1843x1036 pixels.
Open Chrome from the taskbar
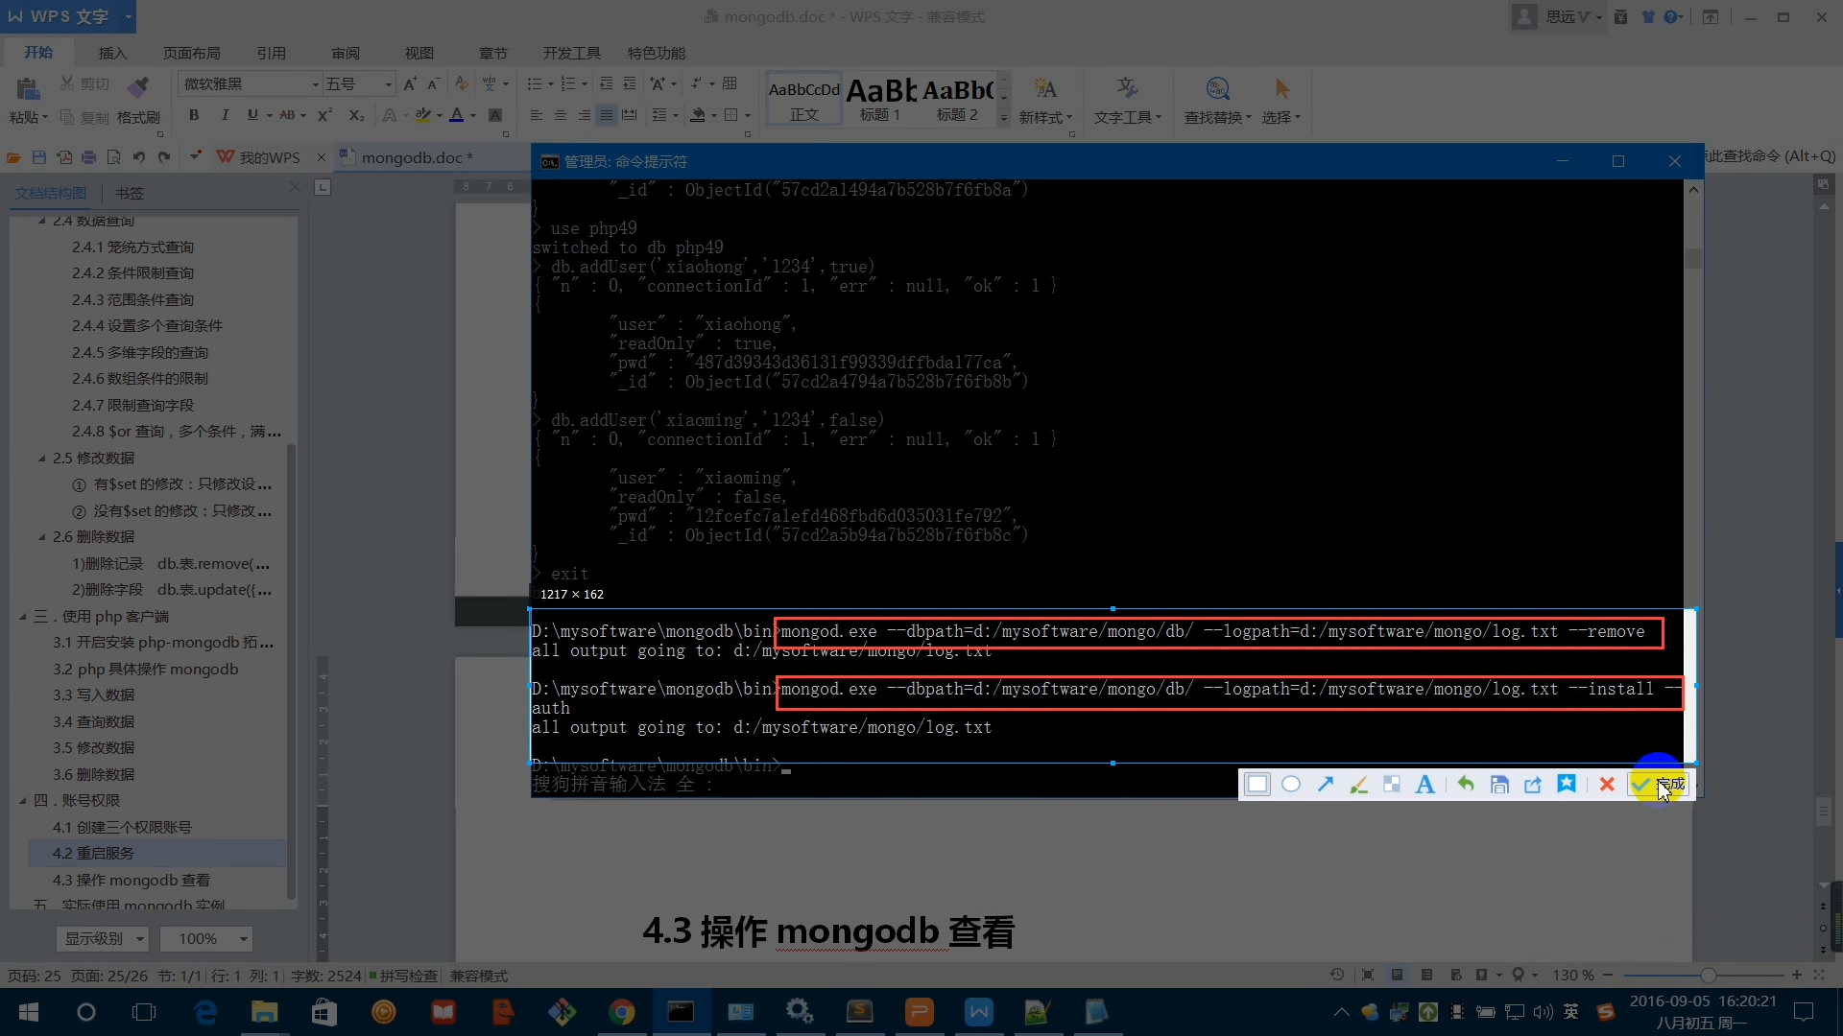point(621,1012)
